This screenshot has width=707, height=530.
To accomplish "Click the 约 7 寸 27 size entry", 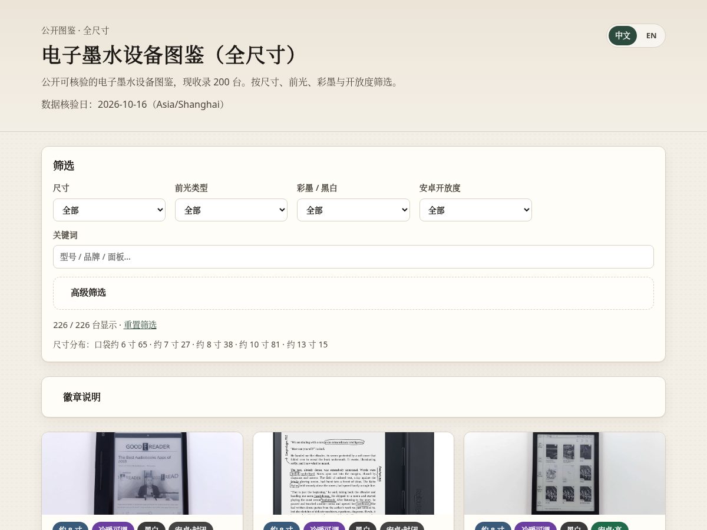I will [172, 344].
